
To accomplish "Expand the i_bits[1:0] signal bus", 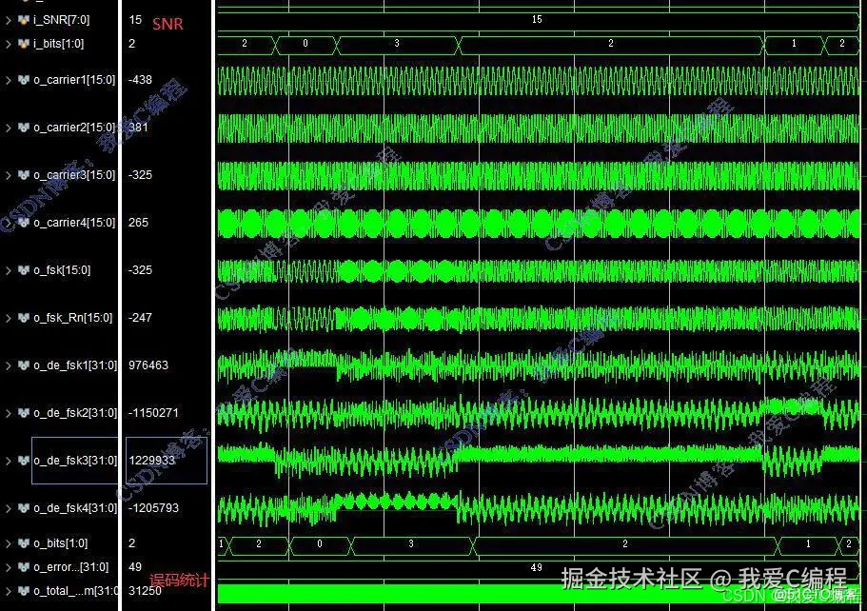I will (9, 44).
